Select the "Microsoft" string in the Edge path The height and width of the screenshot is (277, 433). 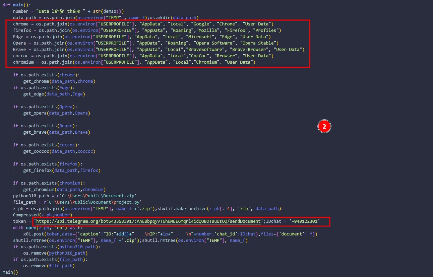click(x=200, y=37)
